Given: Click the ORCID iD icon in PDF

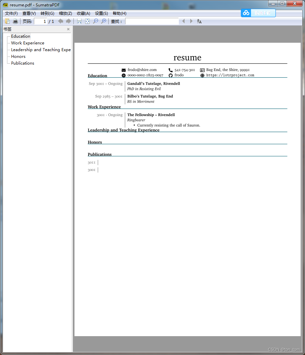Looking at the screenshot, I should [x=124, y=75].
